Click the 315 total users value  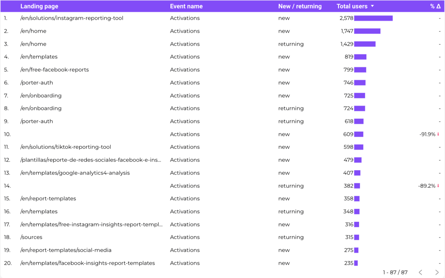[x=349, y=237]
